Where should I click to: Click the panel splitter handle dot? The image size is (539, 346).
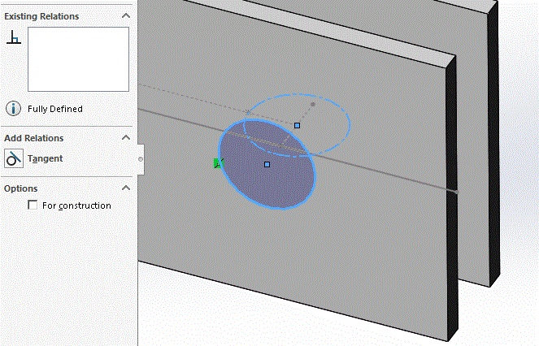click(141, 159)
